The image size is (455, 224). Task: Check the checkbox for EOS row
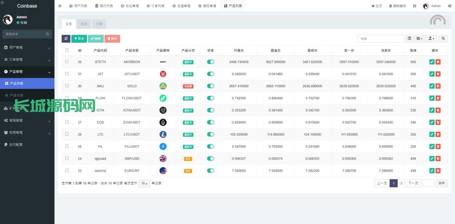[x=67, y=122]
